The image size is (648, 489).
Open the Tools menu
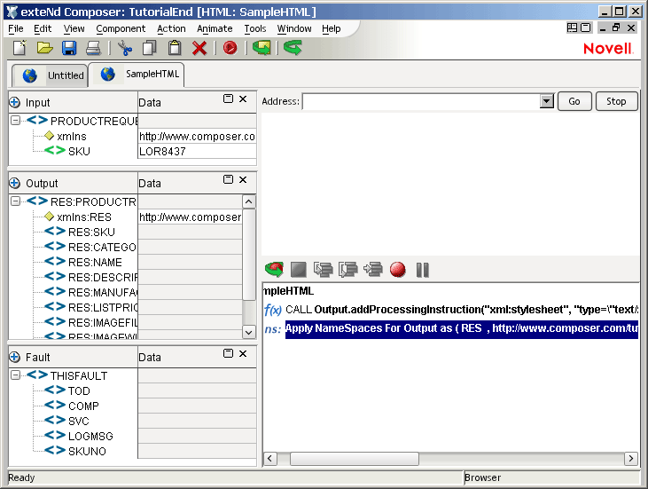pyautogui.click(x=255, y=28)
